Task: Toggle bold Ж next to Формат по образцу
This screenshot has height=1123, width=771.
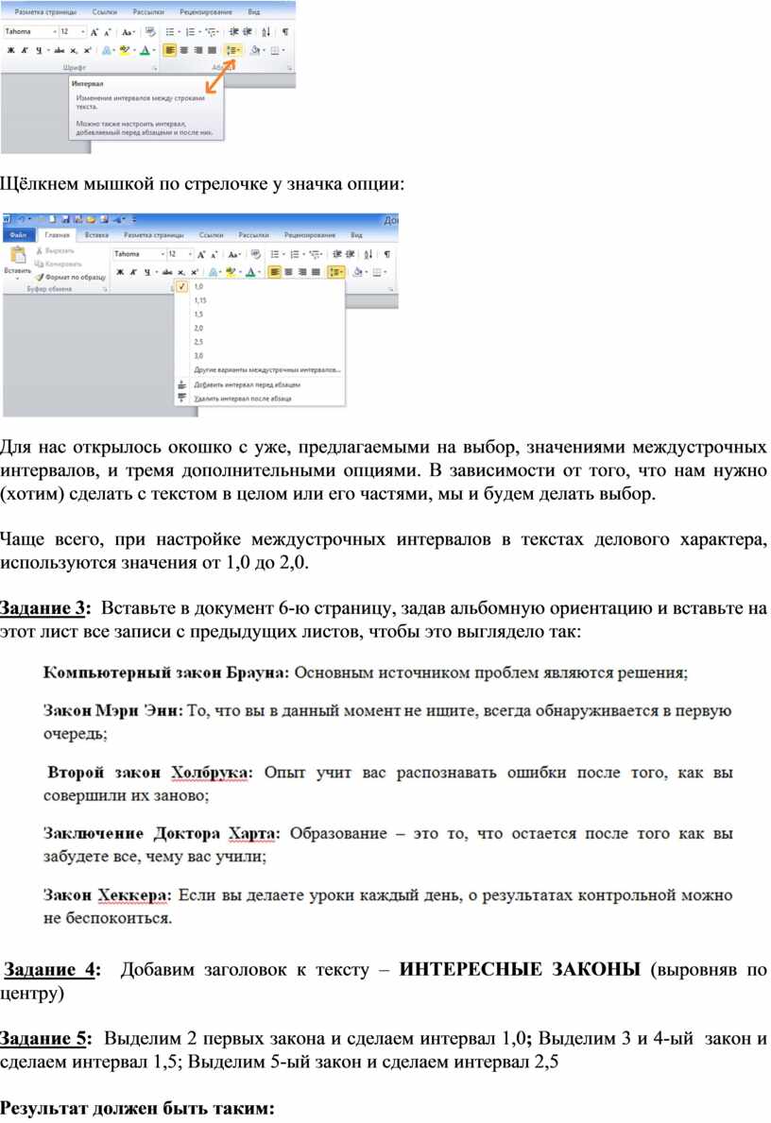Action: [120, 272]
